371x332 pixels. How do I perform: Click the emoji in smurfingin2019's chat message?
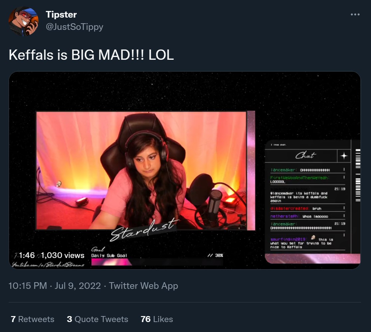[x=313, y=238]
